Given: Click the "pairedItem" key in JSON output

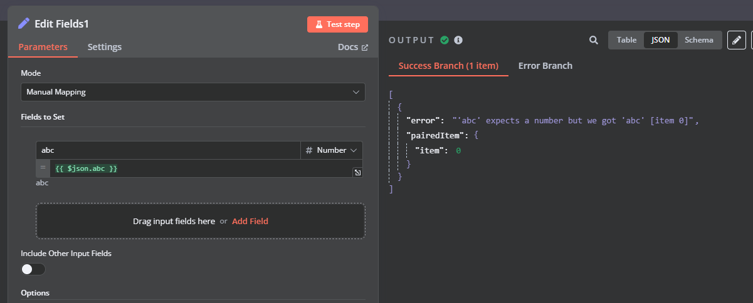Looking at the screenshot, I should pos(437,135).
